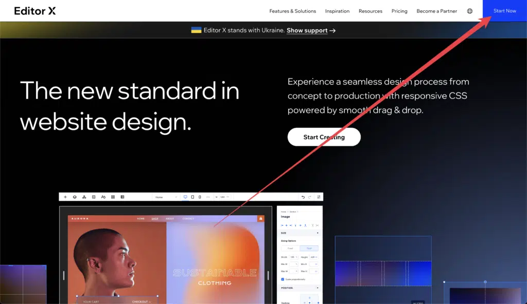Click the undo arrow in editor toolbar

303,197
